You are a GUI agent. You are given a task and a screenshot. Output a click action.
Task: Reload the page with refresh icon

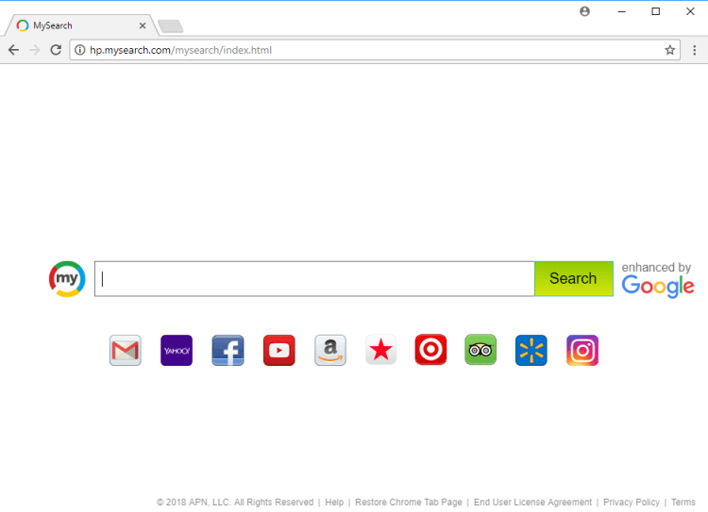[x=56, y=50]
